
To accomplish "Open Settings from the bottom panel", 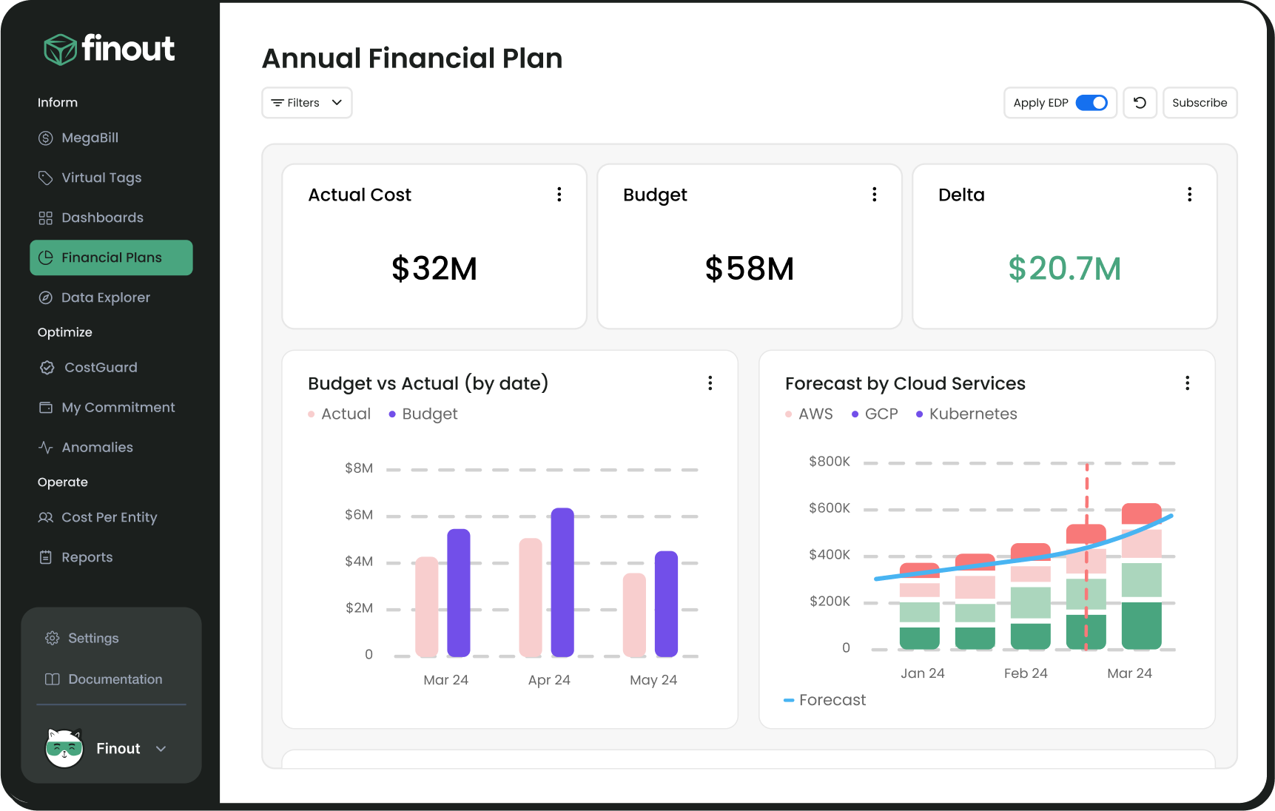I will [x=92, y=638].
